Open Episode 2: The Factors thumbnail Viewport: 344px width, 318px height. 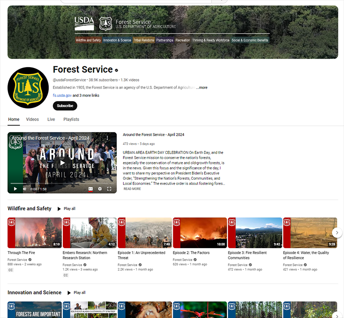click(x=200, y=233)
